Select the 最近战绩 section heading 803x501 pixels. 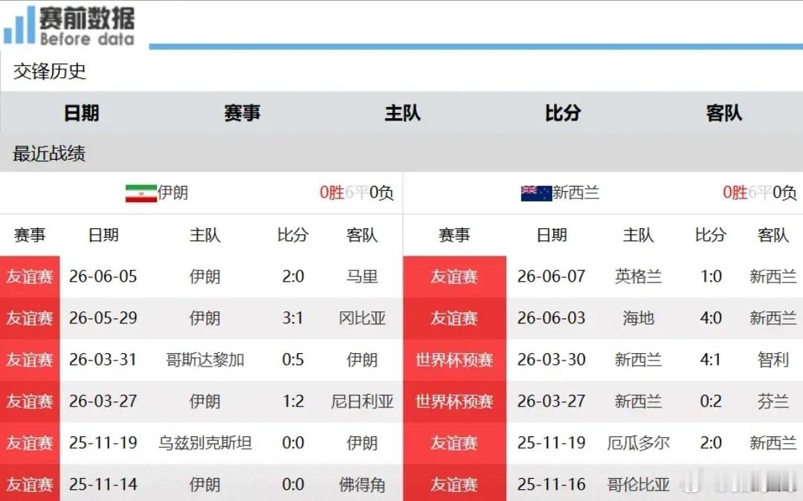(49, 153)
